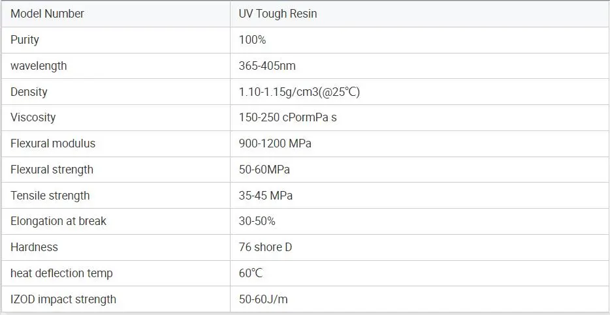
Task: Select the "100%" purity value
Action: pyautogui.click(x=252, y=40)
